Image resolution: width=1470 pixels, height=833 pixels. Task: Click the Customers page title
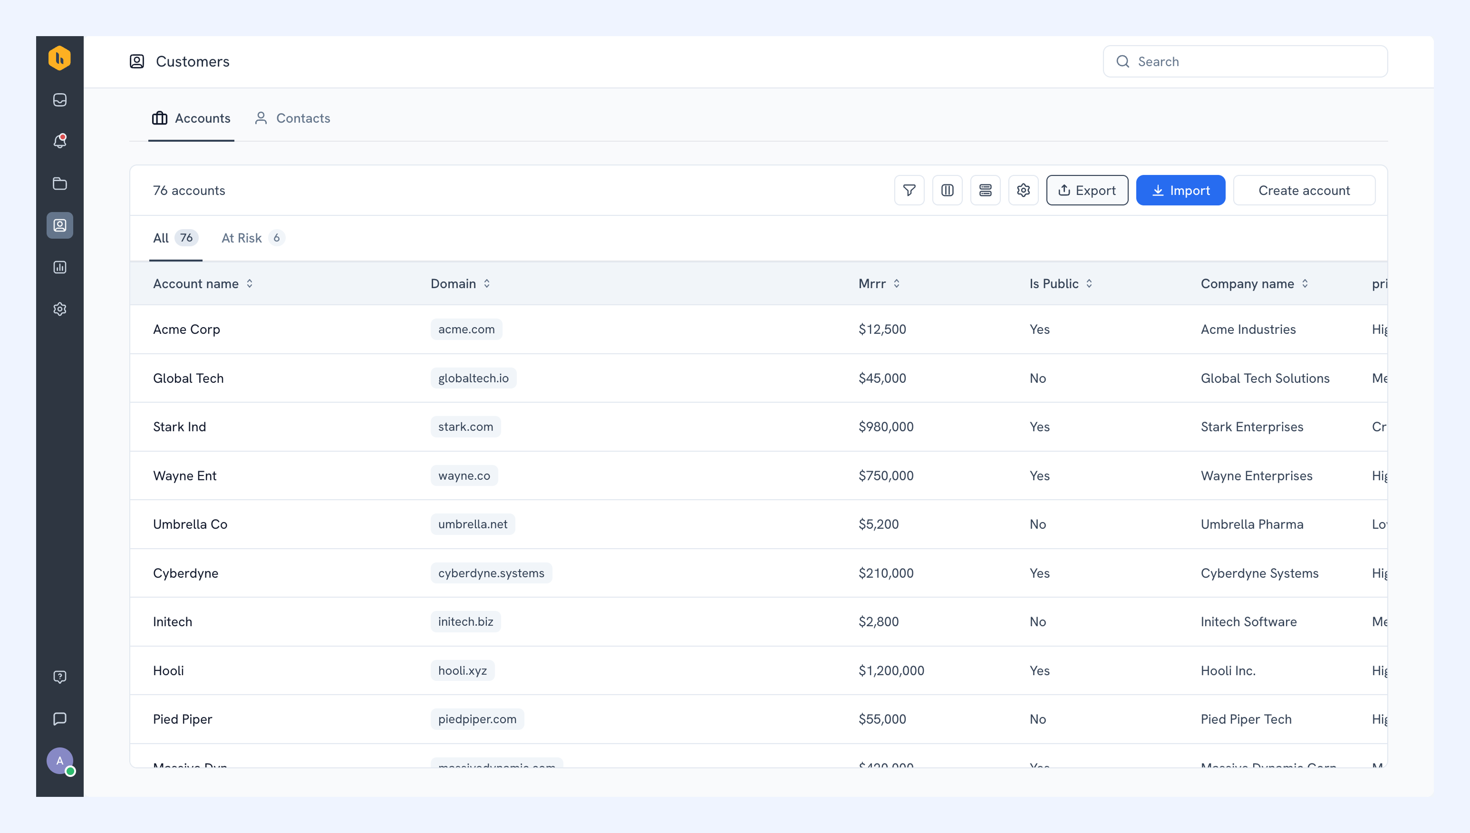click(x=192, y=61)
